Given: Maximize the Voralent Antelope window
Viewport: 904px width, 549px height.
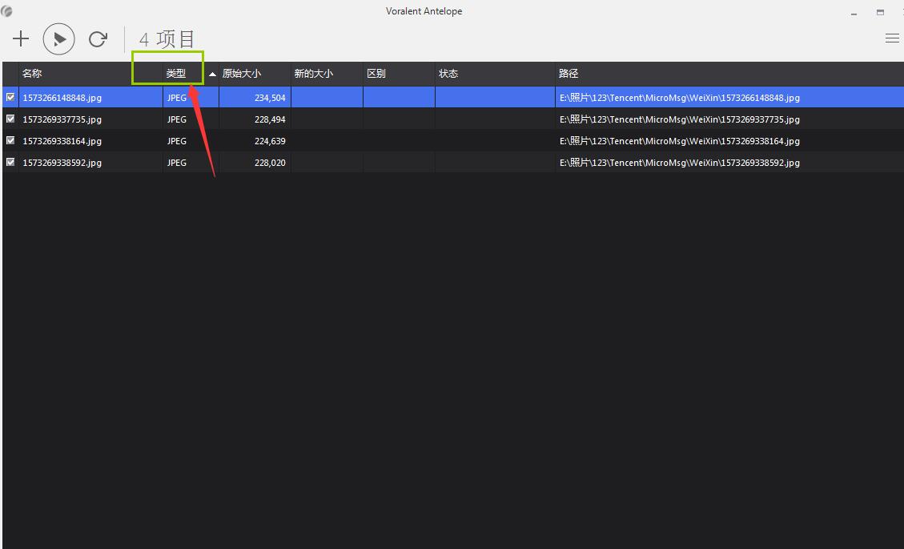Looking at the screenshot, I should tap(880, 13).
